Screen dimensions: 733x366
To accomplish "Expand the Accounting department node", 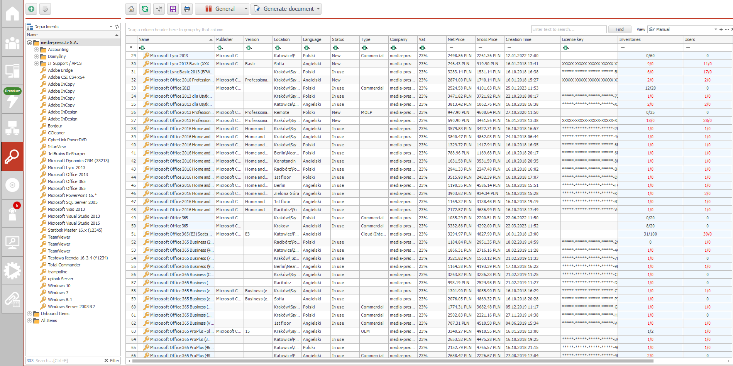I will pos(36,49).
